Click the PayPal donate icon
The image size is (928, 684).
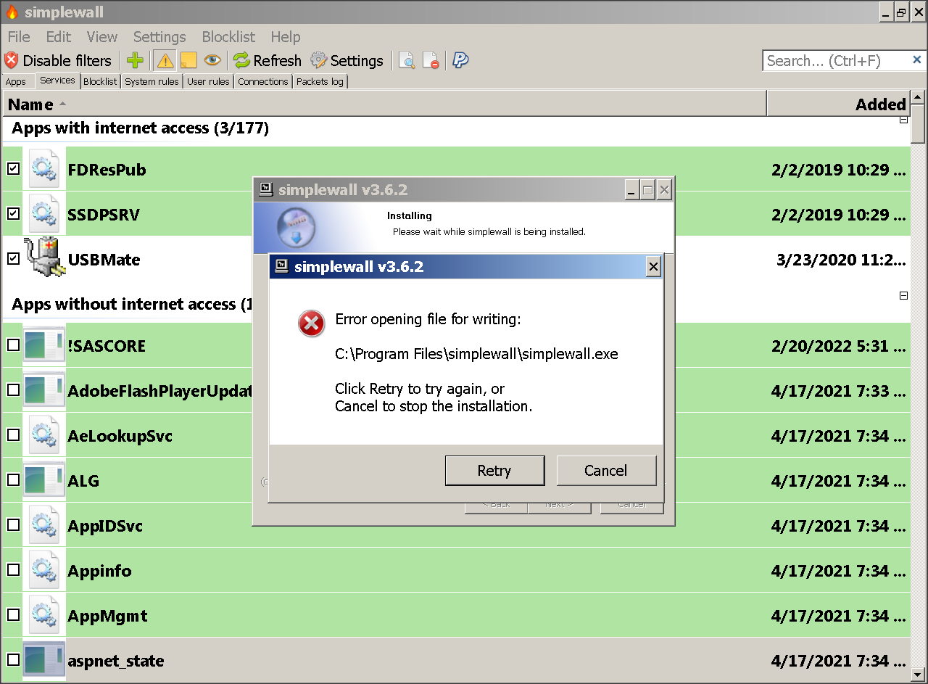click(460, 61)
